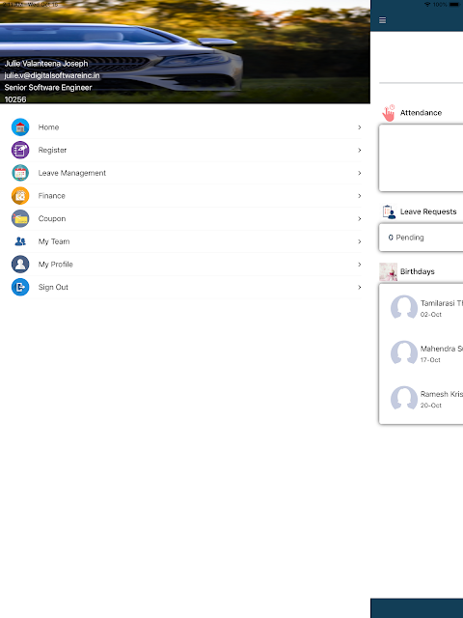Click the battery status icon

(454, 4)
